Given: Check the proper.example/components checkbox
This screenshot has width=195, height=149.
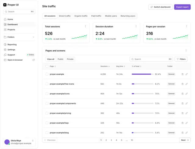Looking at the screenshot, I should [47, 104].
